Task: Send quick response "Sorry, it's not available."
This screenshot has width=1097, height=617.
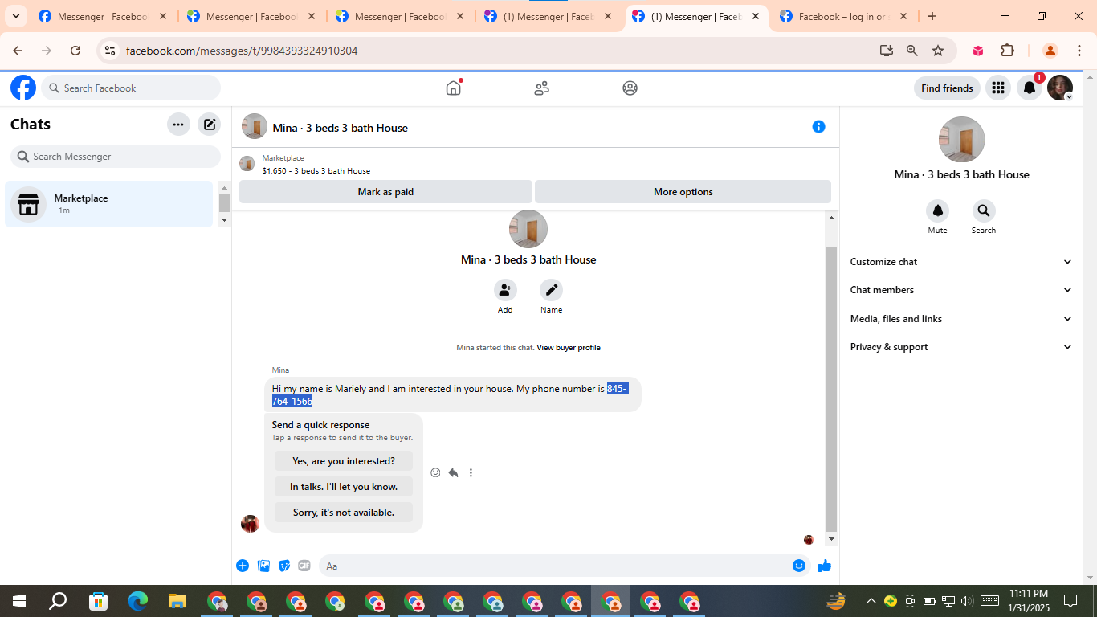Action: coord(344,513)
